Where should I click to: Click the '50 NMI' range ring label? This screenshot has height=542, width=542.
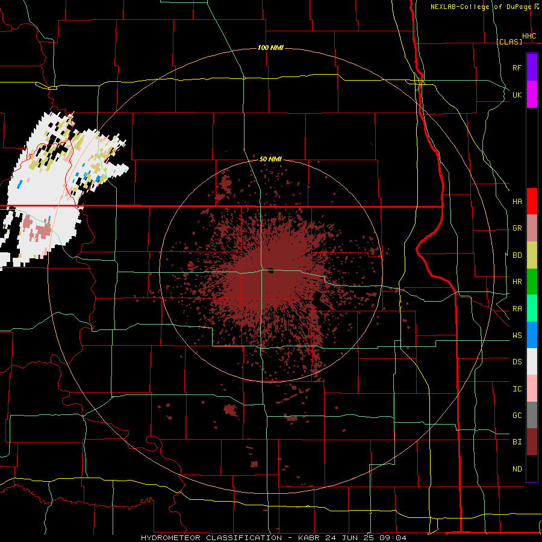[270, 159]
